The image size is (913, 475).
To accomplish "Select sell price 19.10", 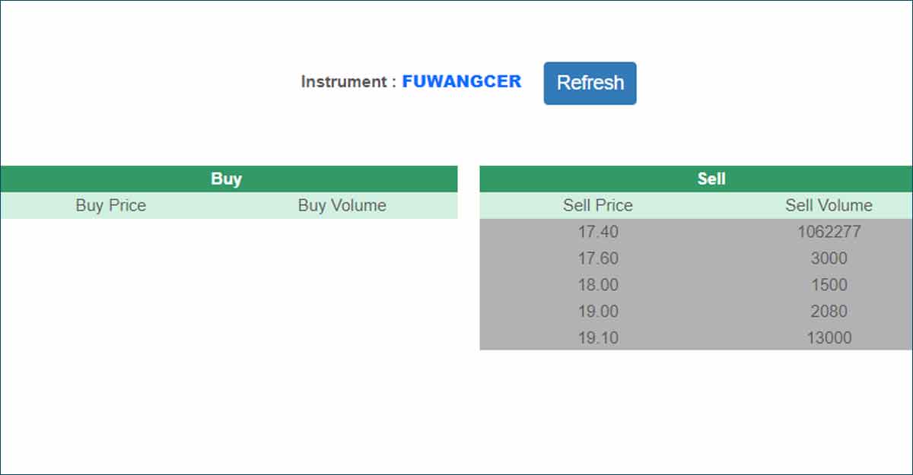I will (597, 337).
